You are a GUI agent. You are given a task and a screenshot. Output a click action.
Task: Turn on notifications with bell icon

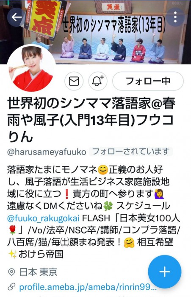(x=98, y=81)
